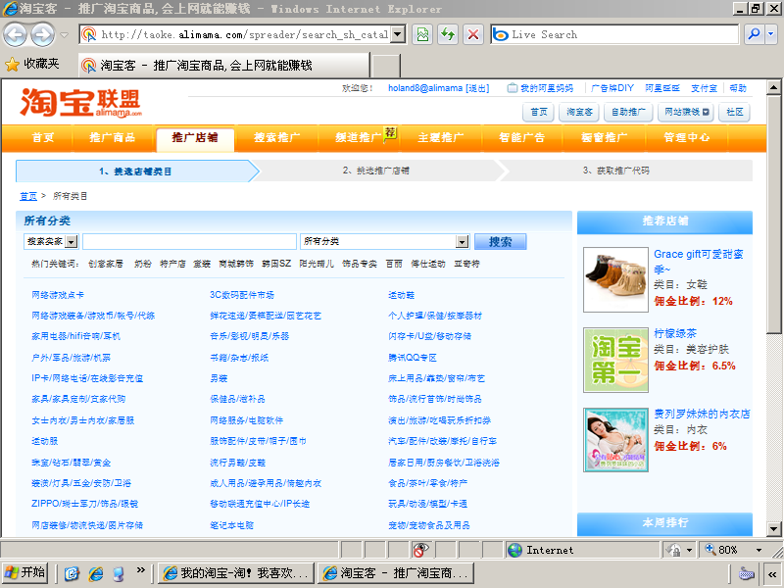Screen dimensions: 784x588
Task: Launch Internet Explorer from quick launch
Action: (95, 573)
